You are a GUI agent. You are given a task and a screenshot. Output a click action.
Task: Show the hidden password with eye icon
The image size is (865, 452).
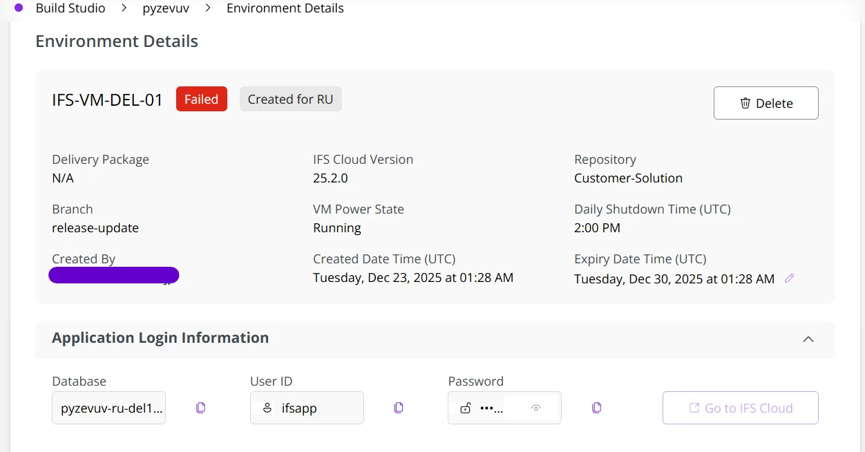[x=535, y=408]
